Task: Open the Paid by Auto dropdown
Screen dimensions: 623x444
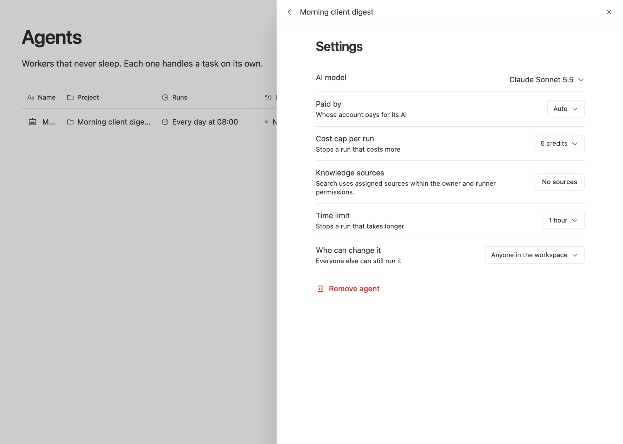Action: pyautogui.click(x=565, y=109)
